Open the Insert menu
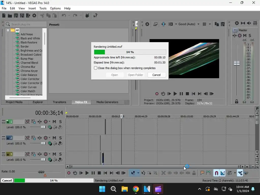This screenshot has height=195, width=260. pos(32,8)
